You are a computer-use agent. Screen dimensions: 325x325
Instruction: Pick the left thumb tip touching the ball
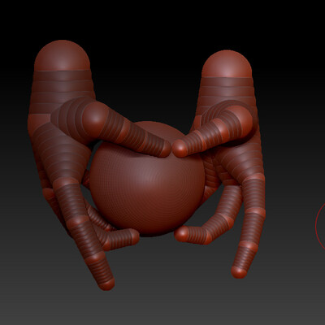click(165, 149)
